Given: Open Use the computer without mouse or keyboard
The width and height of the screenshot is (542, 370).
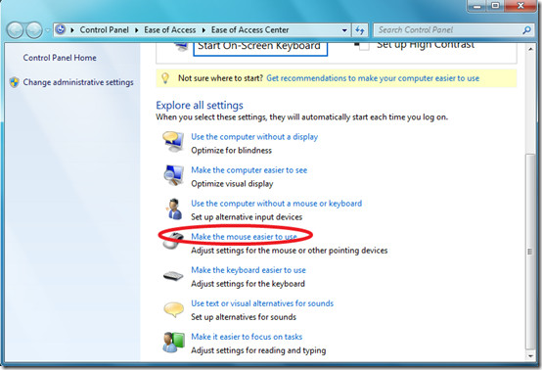Looking at the screenshot, I should point(277,204).
